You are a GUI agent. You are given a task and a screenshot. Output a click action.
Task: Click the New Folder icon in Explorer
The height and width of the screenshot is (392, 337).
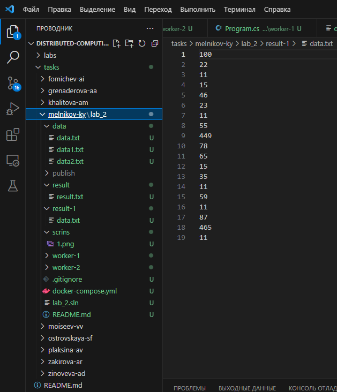(x=129, y=43)
